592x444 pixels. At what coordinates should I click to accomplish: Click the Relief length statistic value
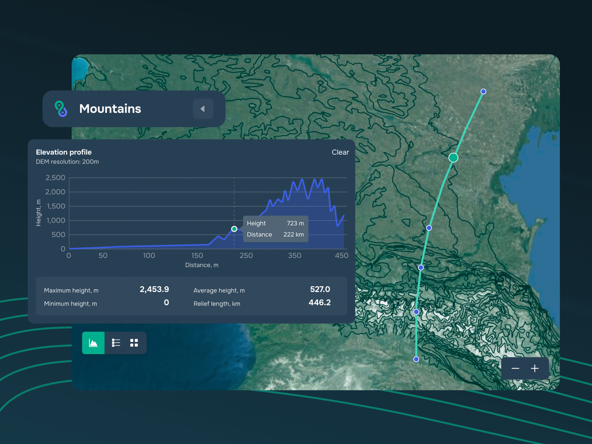coord(320,302)
